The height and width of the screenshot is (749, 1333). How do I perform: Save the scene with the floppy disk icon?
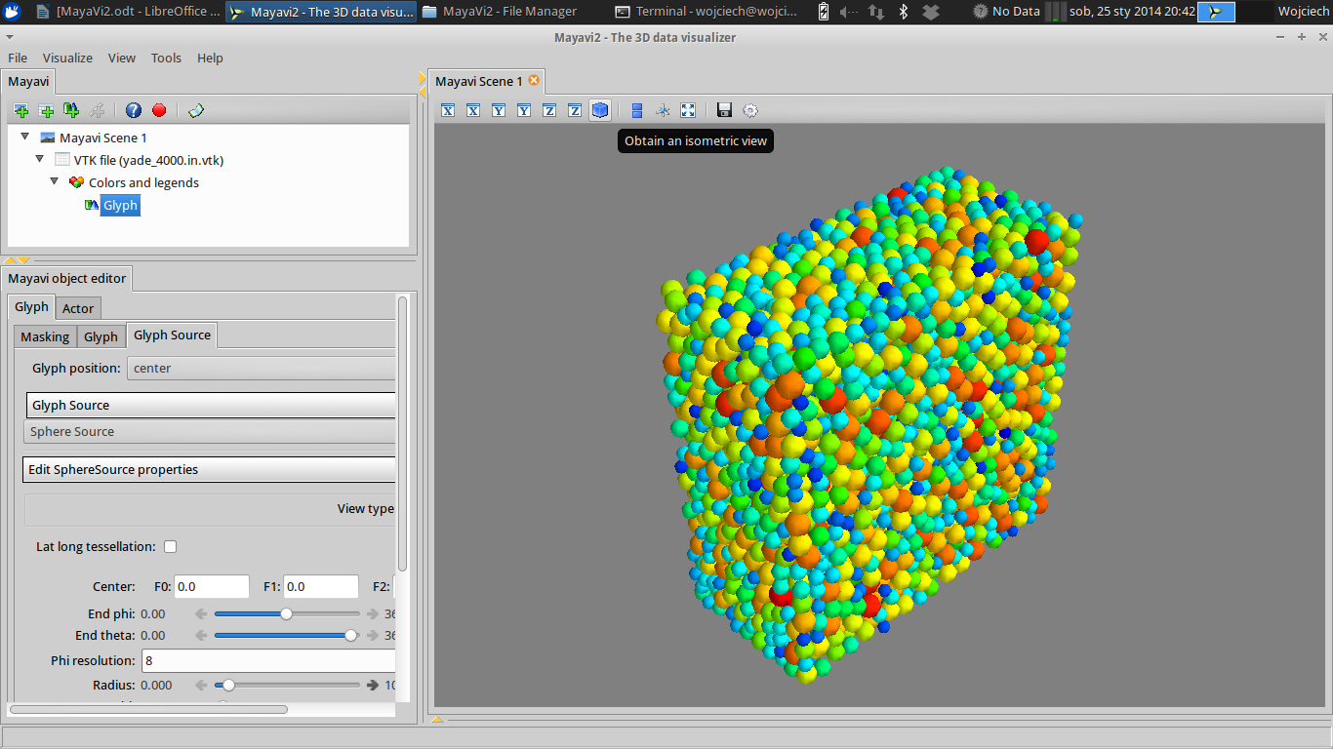point(724,111)
